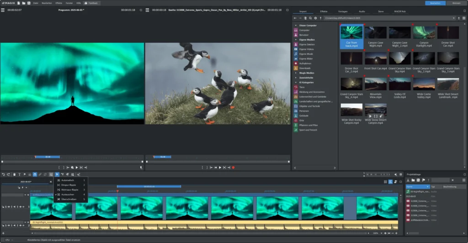The image size is (468, 243).
Task: Click the playhead marker on timeline ruler
Action: [117, 190]
